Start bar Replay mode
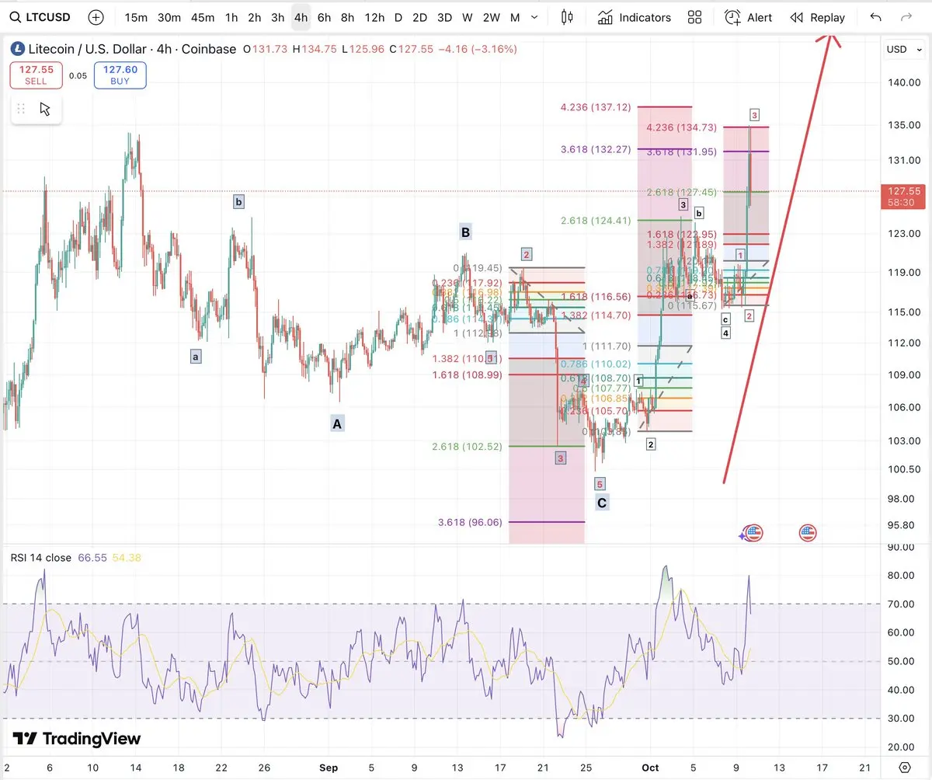Viewport: 932px width, 780px height. pos(817,17)
